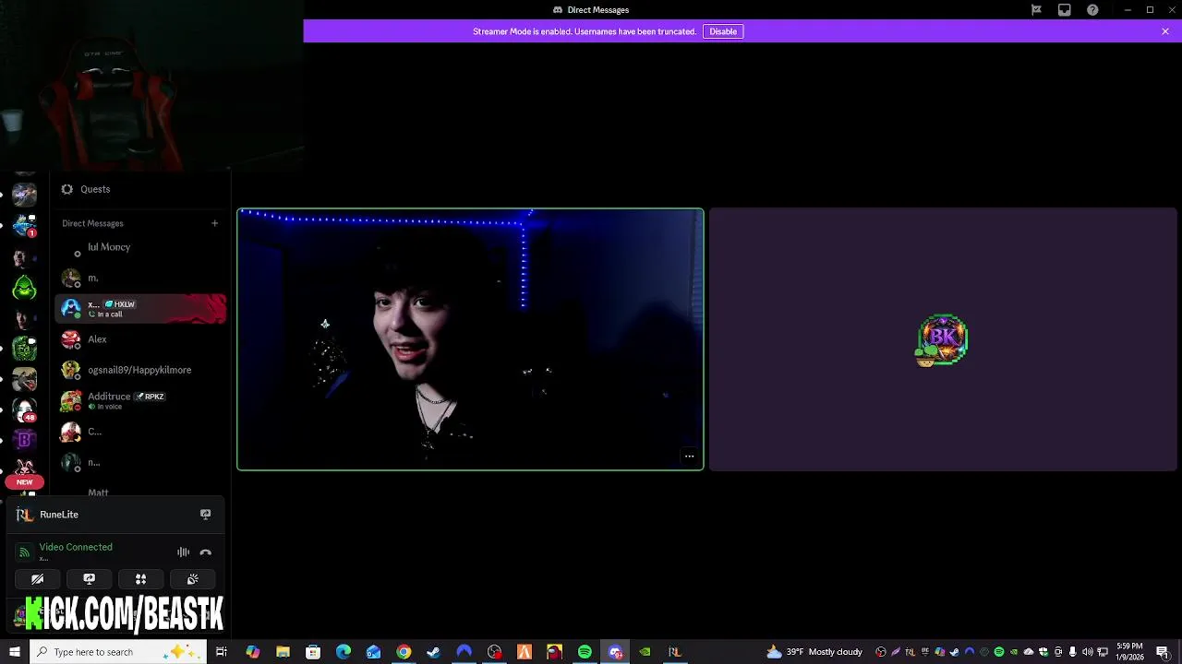This screenshot has height=664, width=1182.
Task: Open the server icon with the 1 badge
Action: coord(25,225)
